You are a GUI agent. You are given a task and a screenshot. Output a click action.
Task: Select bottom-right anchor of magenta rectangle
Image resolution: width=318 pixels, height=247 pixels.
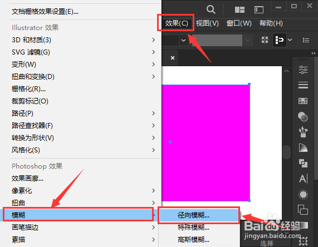(x=249, y=200)
